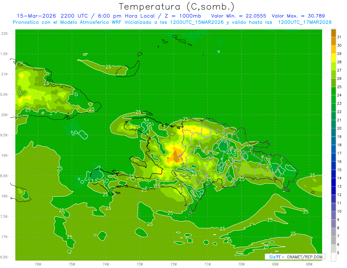Click the 23.5 contour label over western Haiti
The width and height of the screenshot is (347, 268).
click(93, 181)
